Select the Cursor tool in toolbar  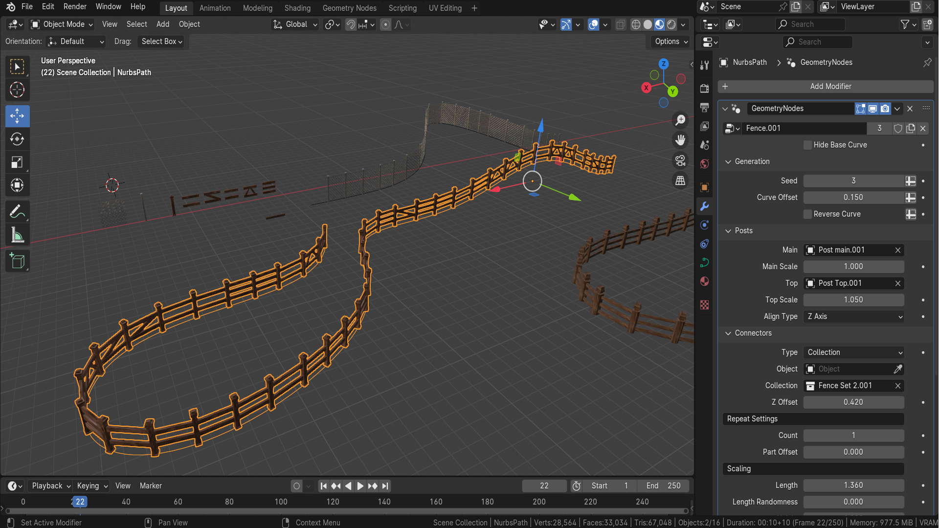click(x=17, y=90)
